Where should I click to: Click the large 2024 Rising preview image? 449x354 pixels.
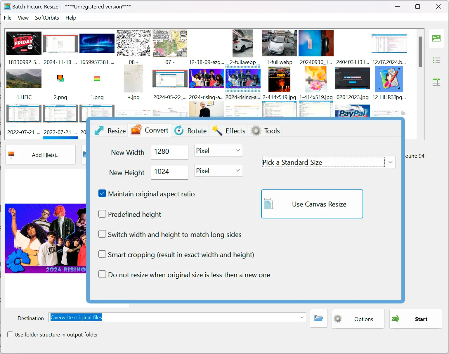coord(46,238)
